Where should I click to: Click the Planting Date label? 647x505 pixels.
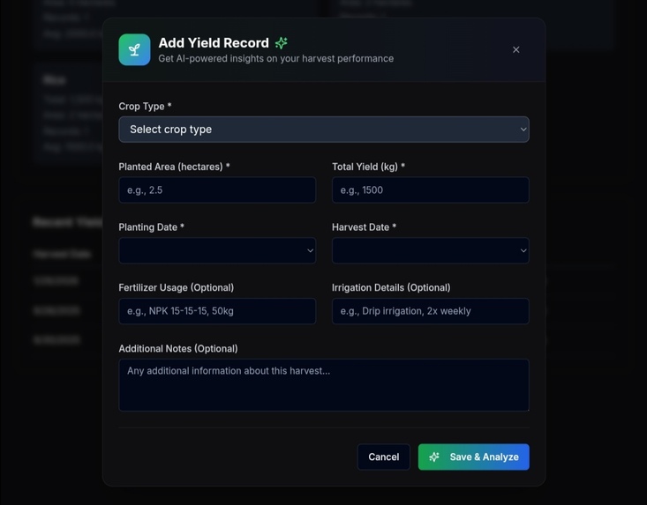coord(152,227)
